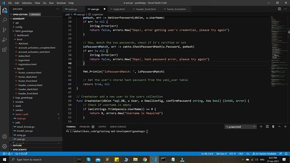Viewport: 290px width, 163px height.
Task: Click the split editor right icon
Action: 279,9
